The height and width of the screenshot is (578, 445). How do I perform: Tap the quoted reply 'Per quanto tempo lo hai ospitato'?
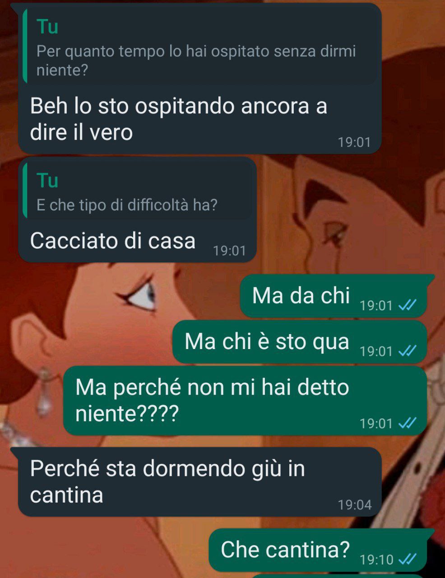(200, 47)
